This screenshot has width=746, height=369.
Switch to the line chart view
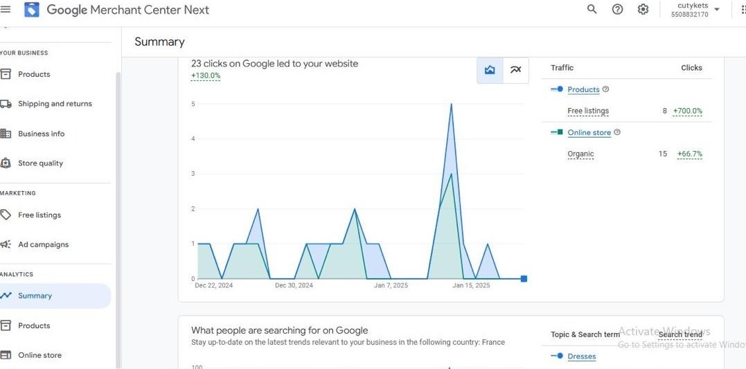point(515,70)
